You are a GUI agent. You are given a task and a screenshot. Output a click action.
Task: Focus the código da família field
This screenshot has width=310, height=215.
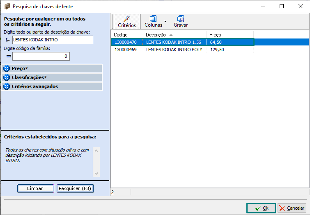click(41, 56)
